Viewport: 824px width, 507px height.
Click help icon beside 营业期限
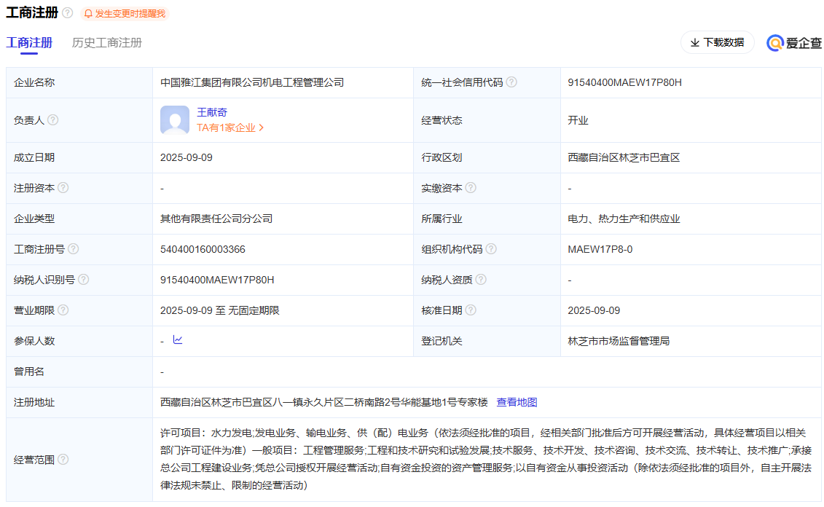(x=63, y=310)
